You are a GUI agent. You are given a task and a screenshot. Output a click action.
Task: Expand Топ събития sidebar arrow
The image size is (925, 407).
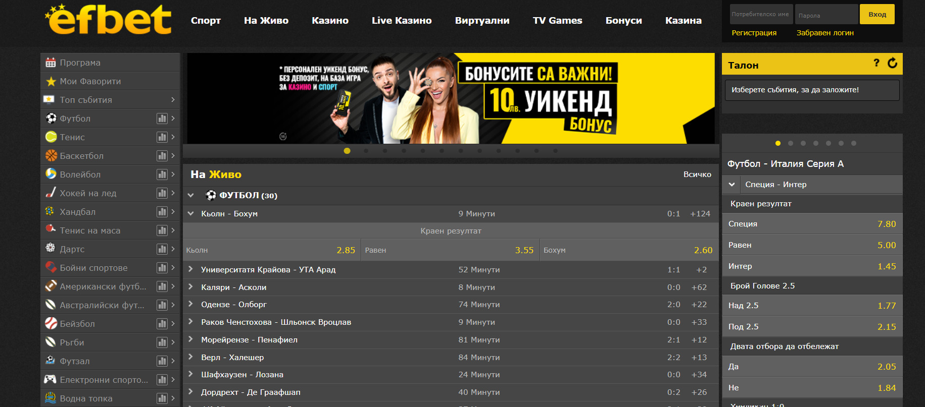(173, 100)
